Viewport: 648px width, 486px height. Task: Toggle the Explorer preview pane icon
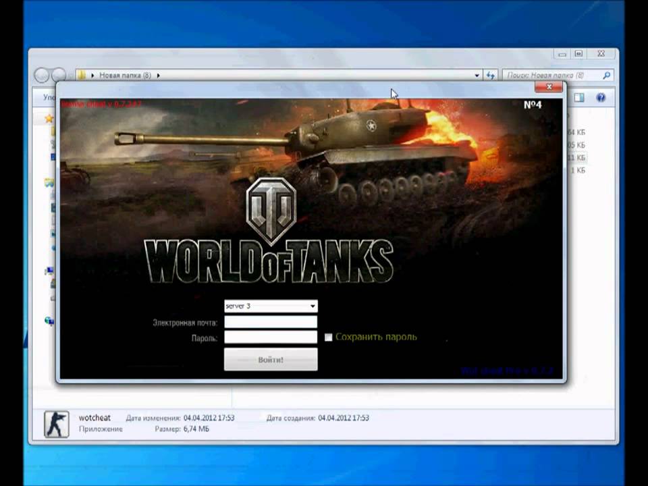[x=579, y=97]
